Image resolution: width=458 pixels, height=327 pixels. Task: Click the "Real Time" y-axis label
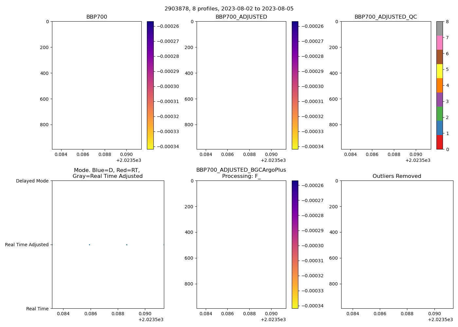point(37,309)
